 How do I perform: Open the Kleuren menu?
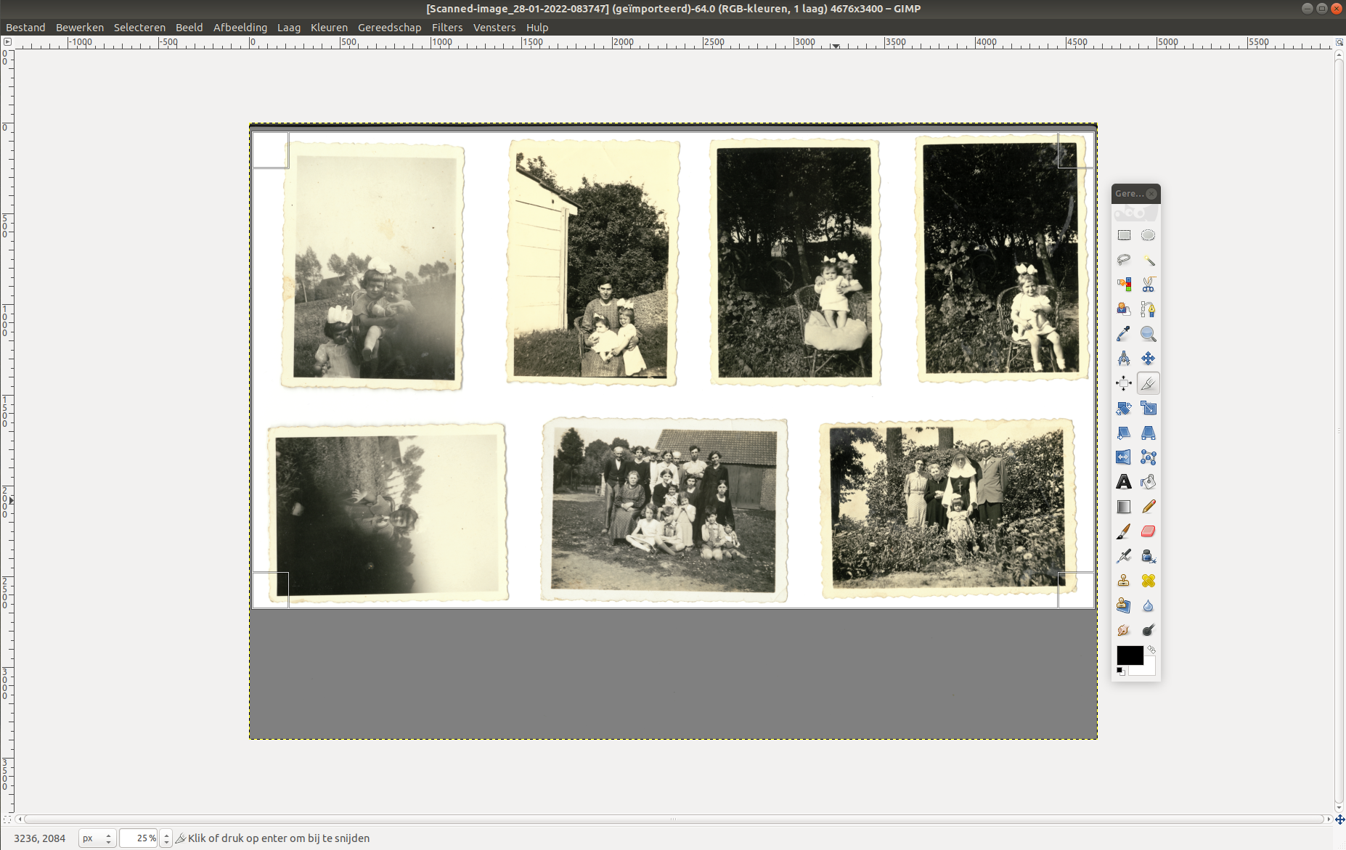tap(329, 28)
